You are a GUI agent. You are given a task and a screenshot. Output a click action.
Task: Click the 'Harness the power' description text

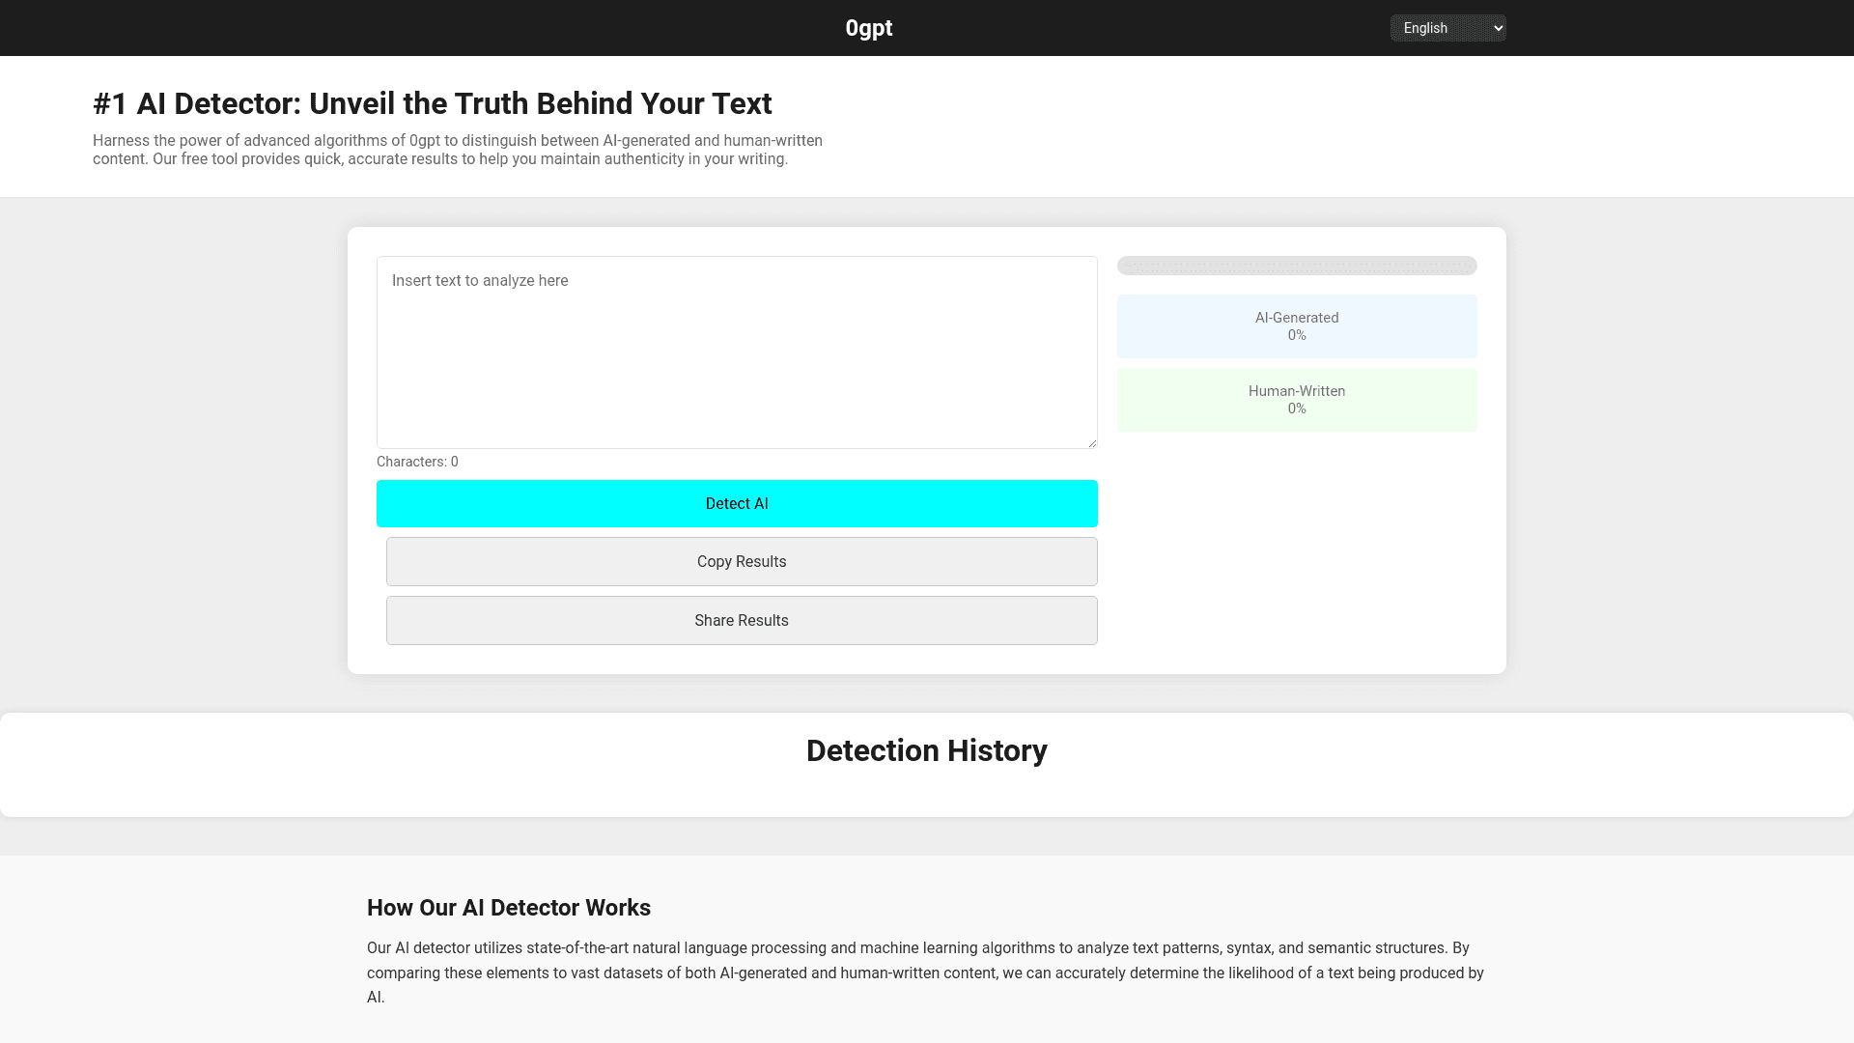(457, 150)
